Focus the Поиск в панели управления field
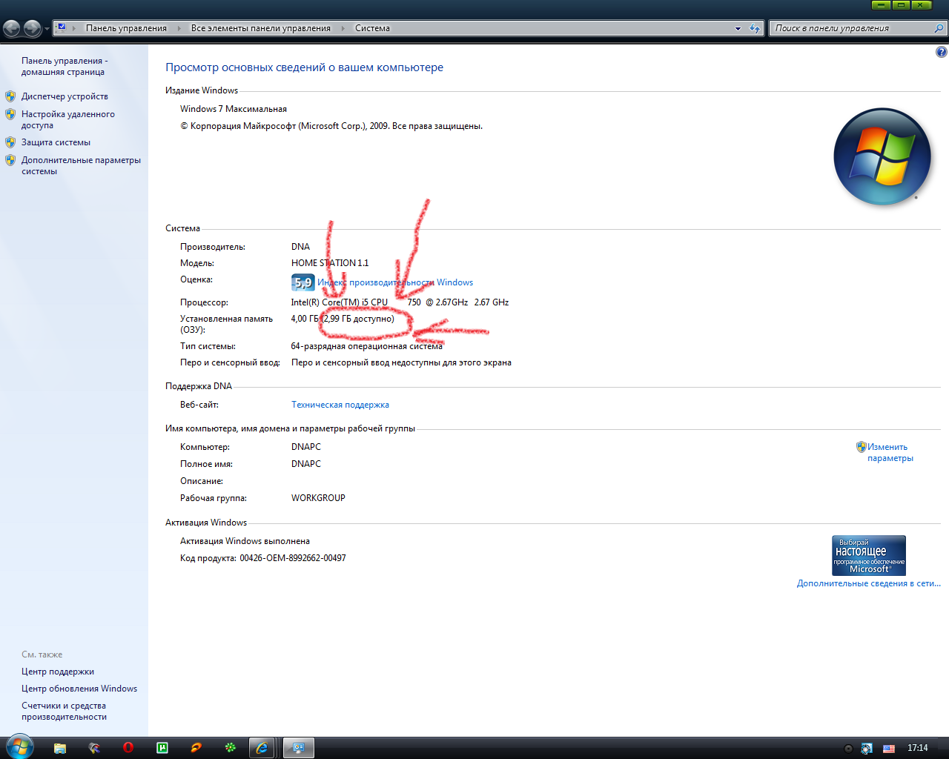 click(851, 28)
